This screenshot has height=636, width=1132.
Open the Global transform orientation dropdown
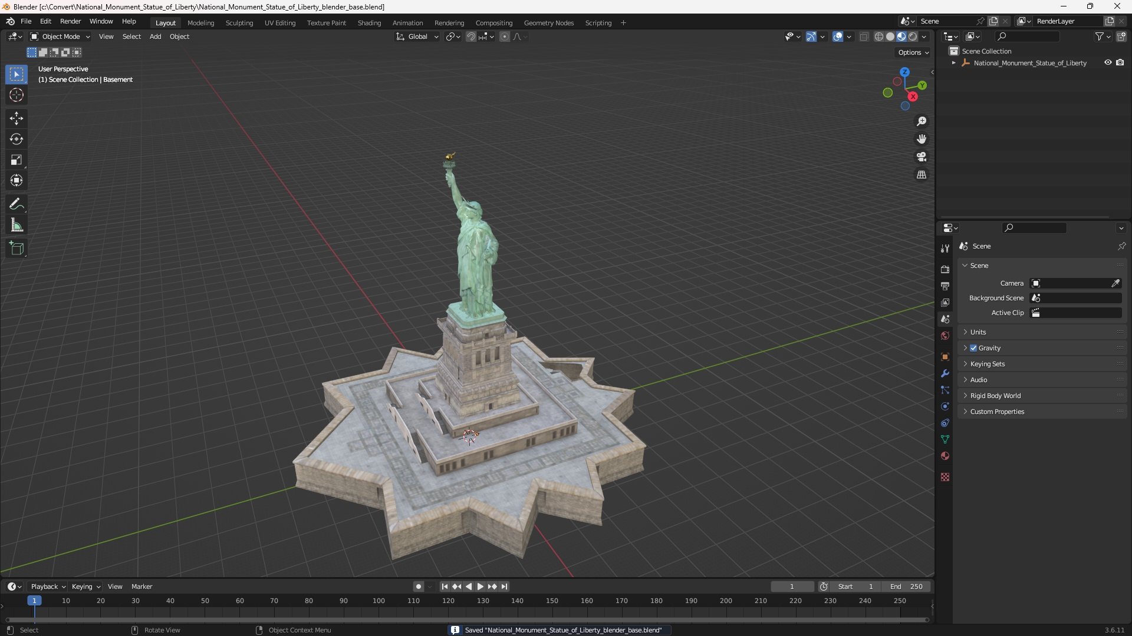[417, 37]
